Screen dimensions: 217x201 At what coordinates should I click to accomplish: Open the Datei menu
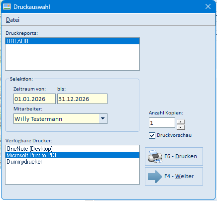tap(12, 20)
